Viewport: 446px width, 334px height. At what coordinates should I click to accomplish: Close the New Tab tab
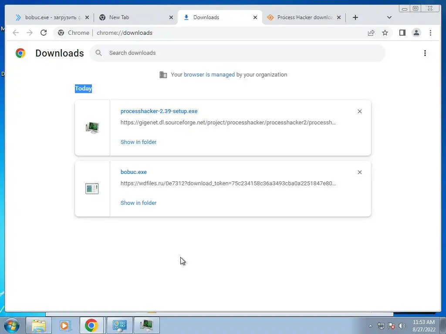pyautogui.click(x=171, y=17)
